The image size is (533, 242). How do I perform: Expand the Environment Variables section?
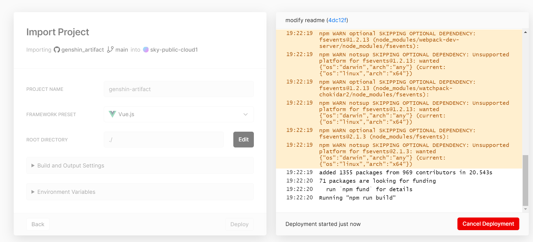140,192
